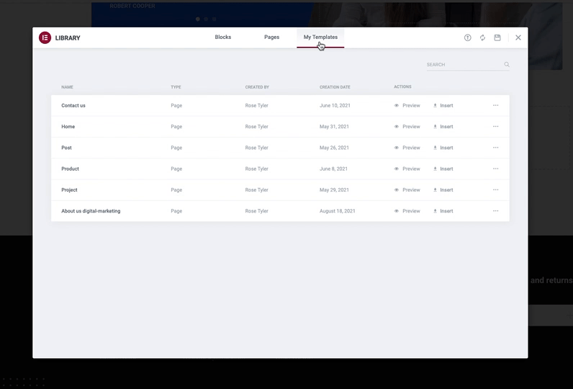573x389 pixels.
Task: Preview the Project template
Action: 407,190
